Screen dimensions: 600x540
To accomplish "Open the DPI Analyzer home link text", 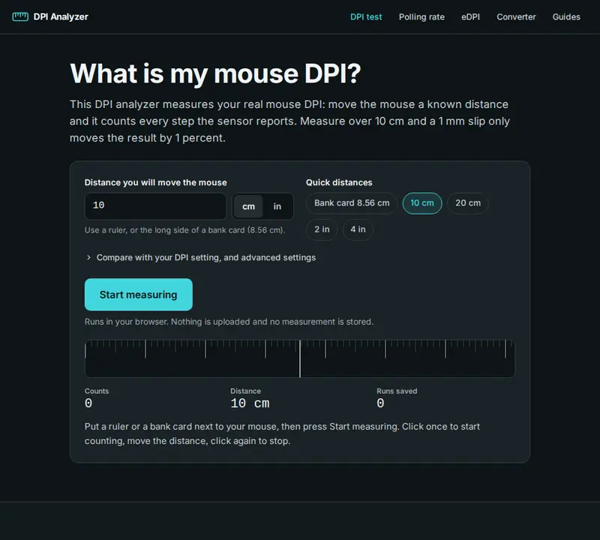I will pos(61,16).
